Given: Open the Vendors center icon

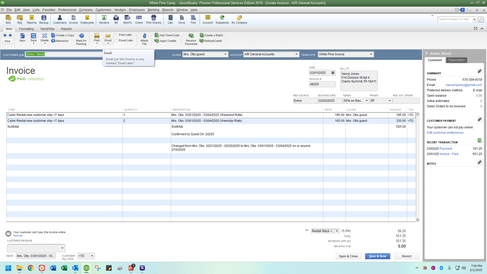Looking at the screenshot, I should pyautogui.click(x=104, y=19).
